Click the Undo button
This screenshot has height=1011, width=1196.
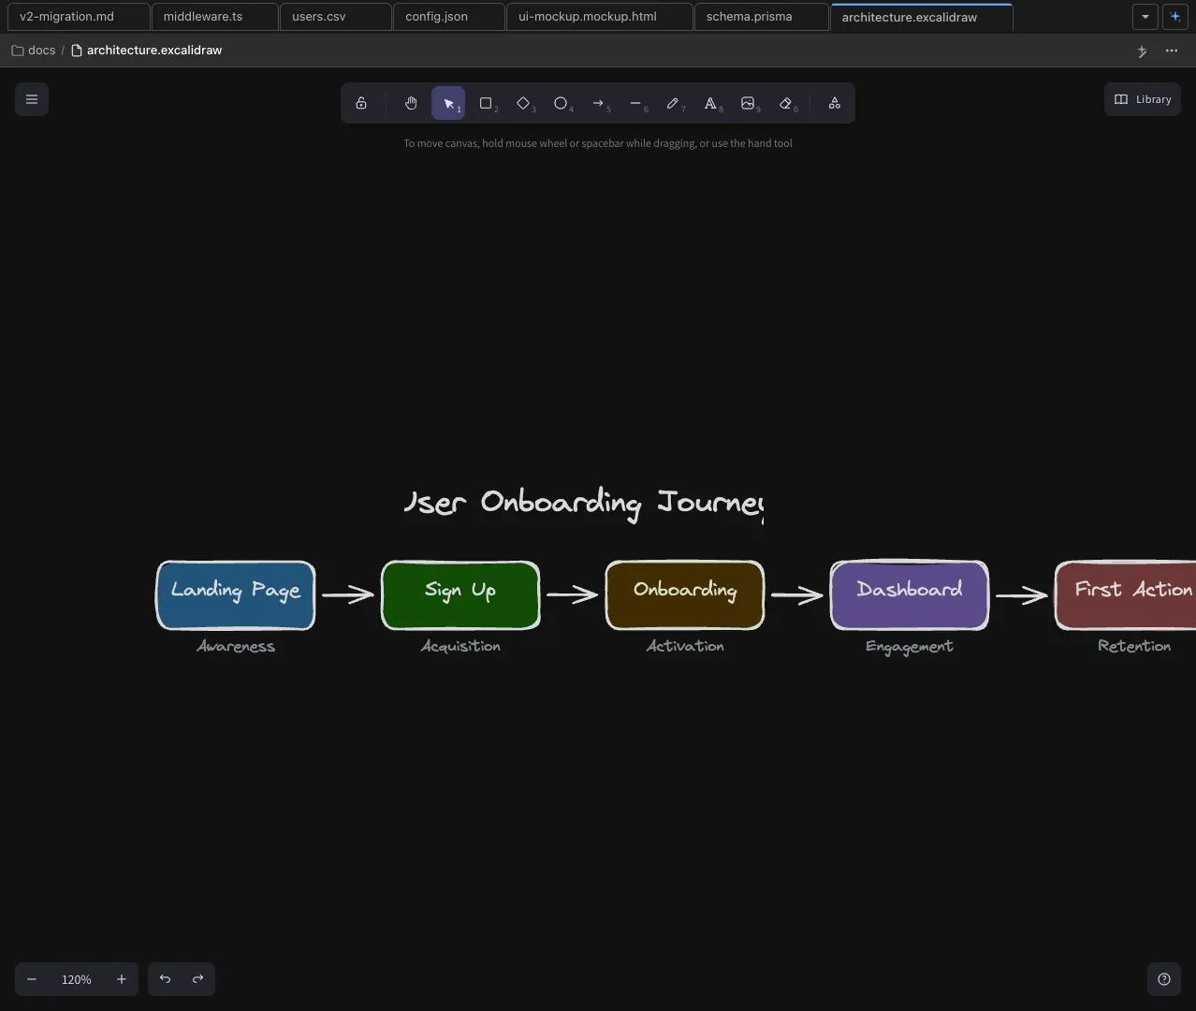pos(165,978)
